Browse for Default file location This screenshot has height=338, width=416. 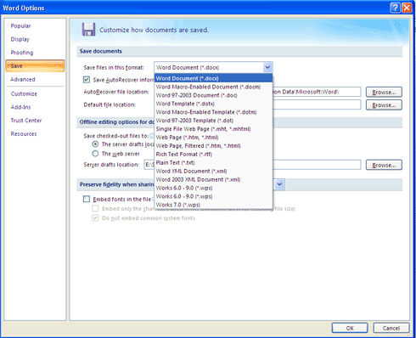[x=384, y=105]
